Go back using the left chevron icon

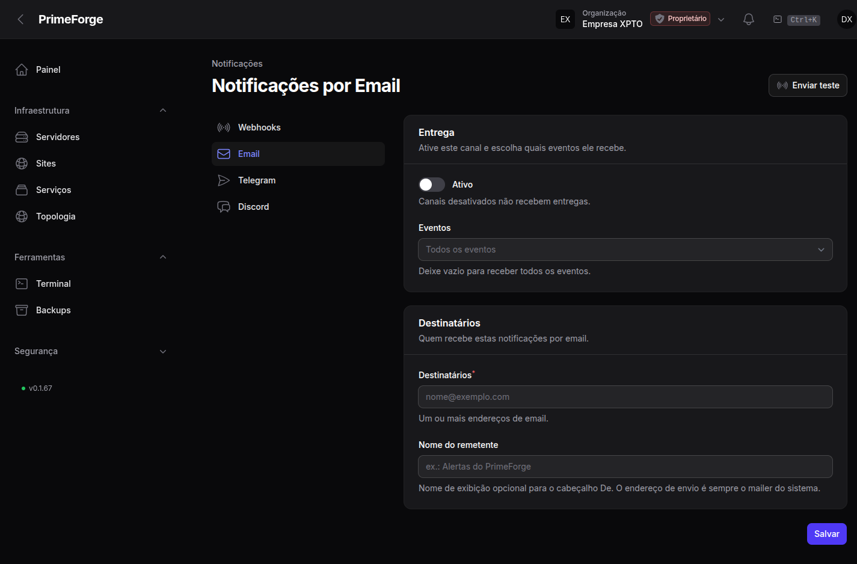pos(21,19)
